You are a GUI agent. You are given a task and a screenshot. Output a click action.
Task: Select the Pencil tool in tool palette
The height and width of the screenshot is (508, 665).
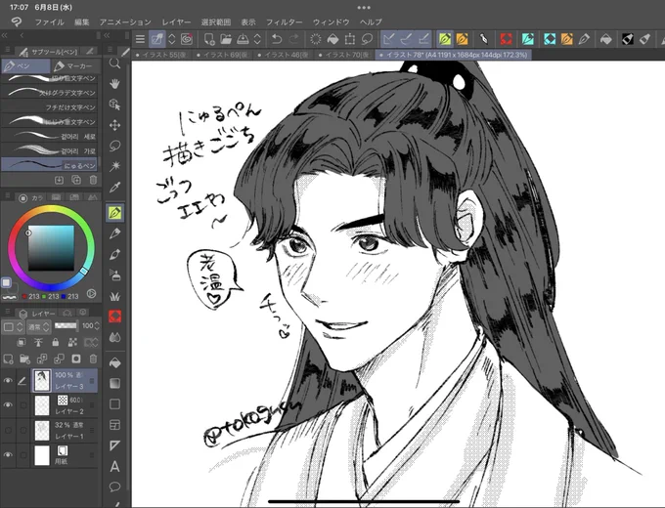tap(114, 233)
